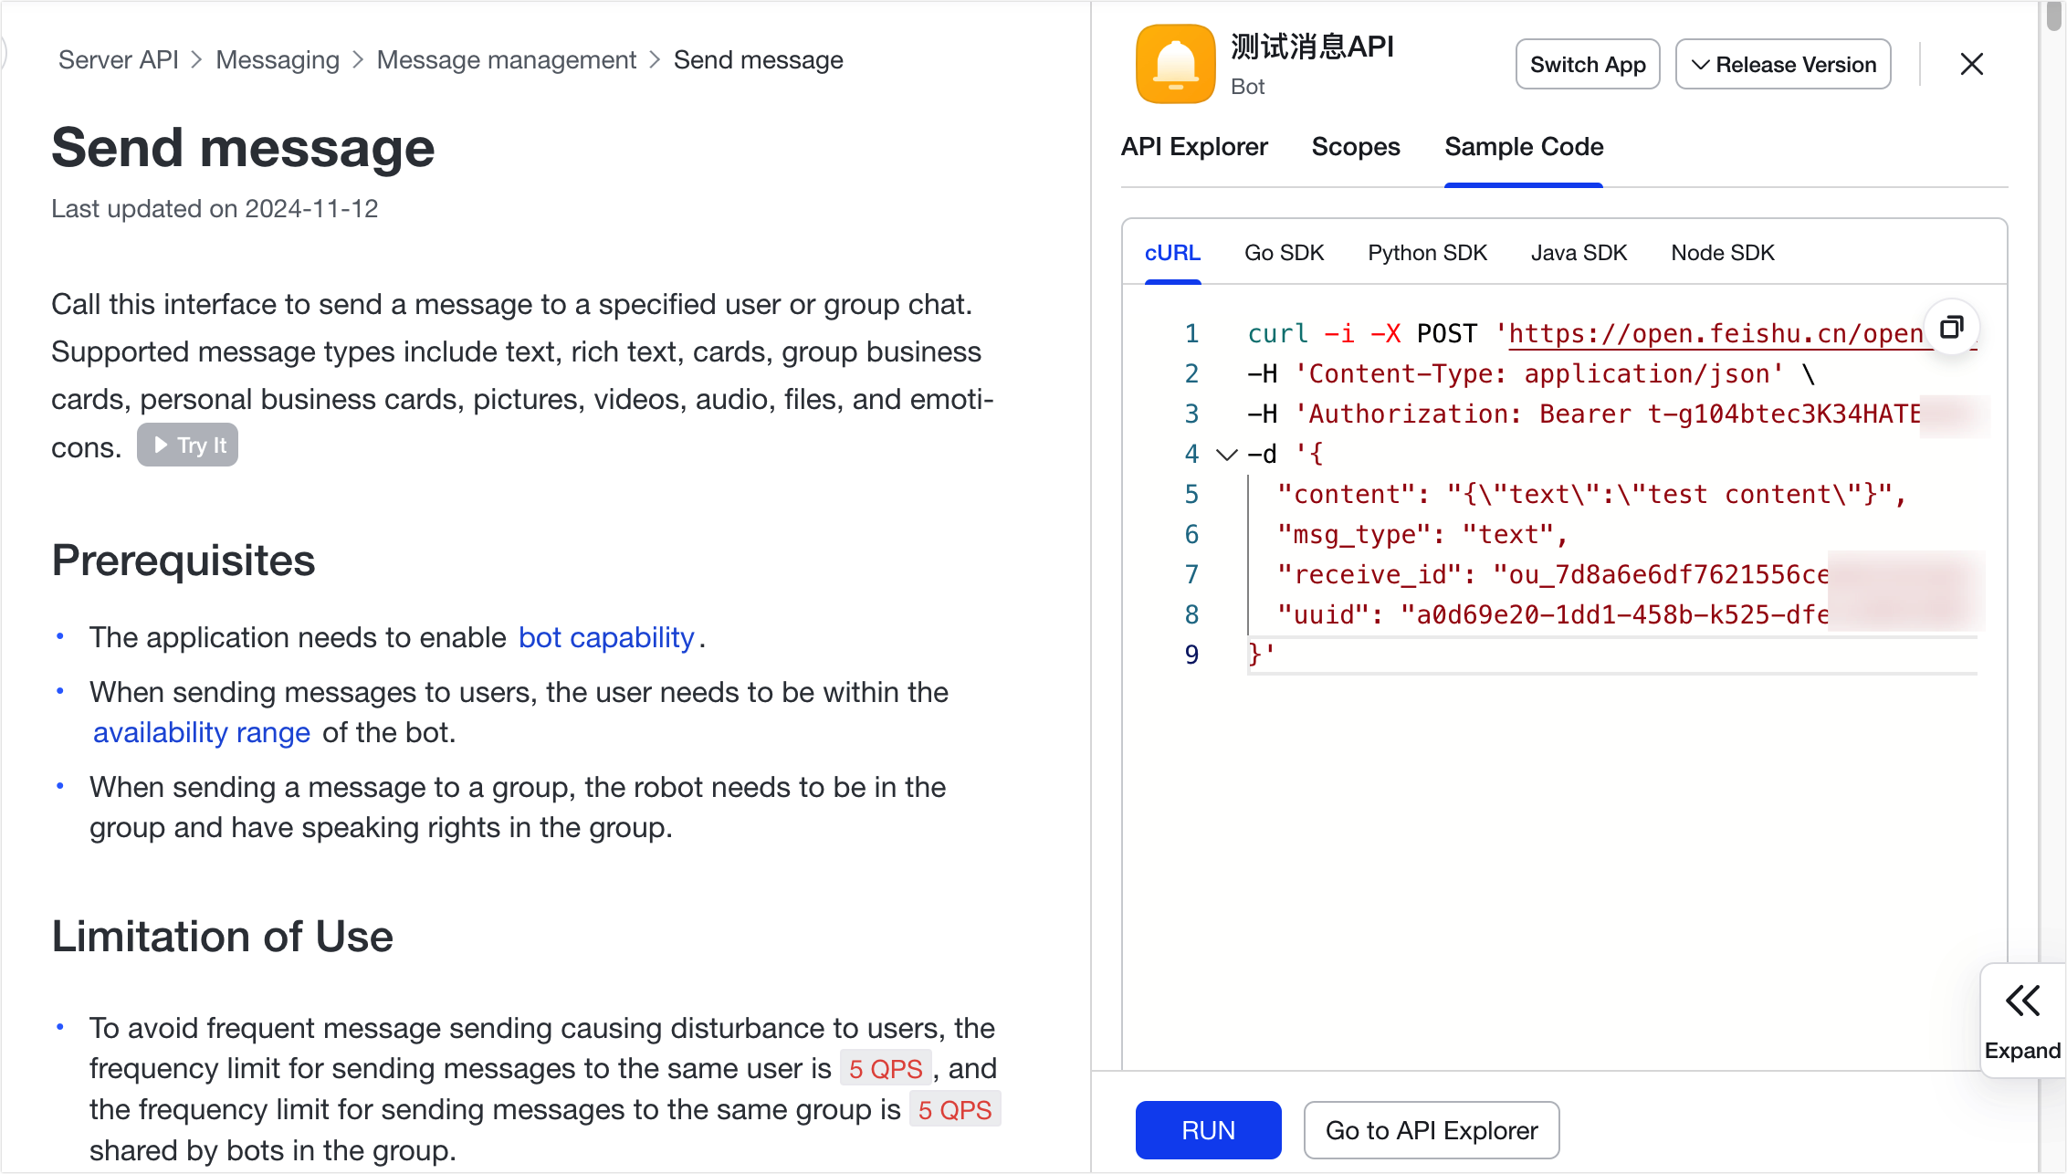Click the copy code icon
The width and height of the screenshot is (2067, 1174).
pyautogui.click(x=1951, y=327)
